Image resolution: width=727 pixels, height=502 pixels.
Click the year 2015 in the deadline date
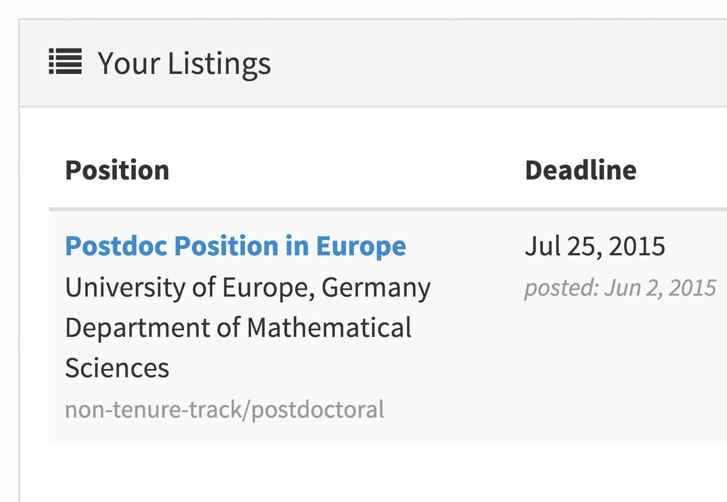tap(637, 247)
